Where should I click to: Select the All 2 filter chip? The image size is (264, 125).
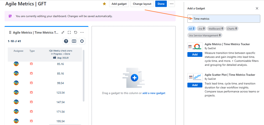point(192,29)
